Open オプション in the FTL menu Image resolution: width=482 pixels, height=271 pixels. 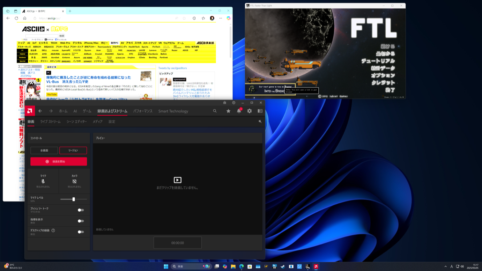pos(383,75)
